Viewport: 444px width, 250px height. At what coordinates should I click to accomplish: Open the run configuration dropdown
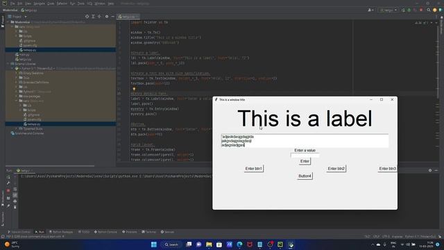388,10
